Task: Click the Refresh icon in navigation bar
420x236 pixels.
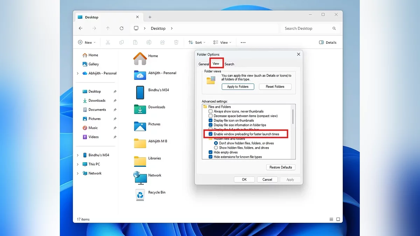Action: point(121,28)
